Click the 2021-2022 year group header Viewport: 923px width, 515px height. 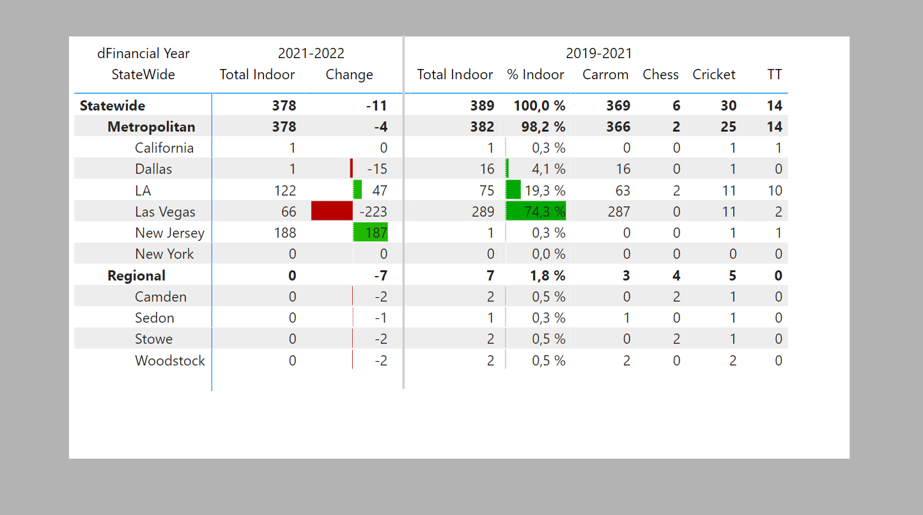[311, 54]
